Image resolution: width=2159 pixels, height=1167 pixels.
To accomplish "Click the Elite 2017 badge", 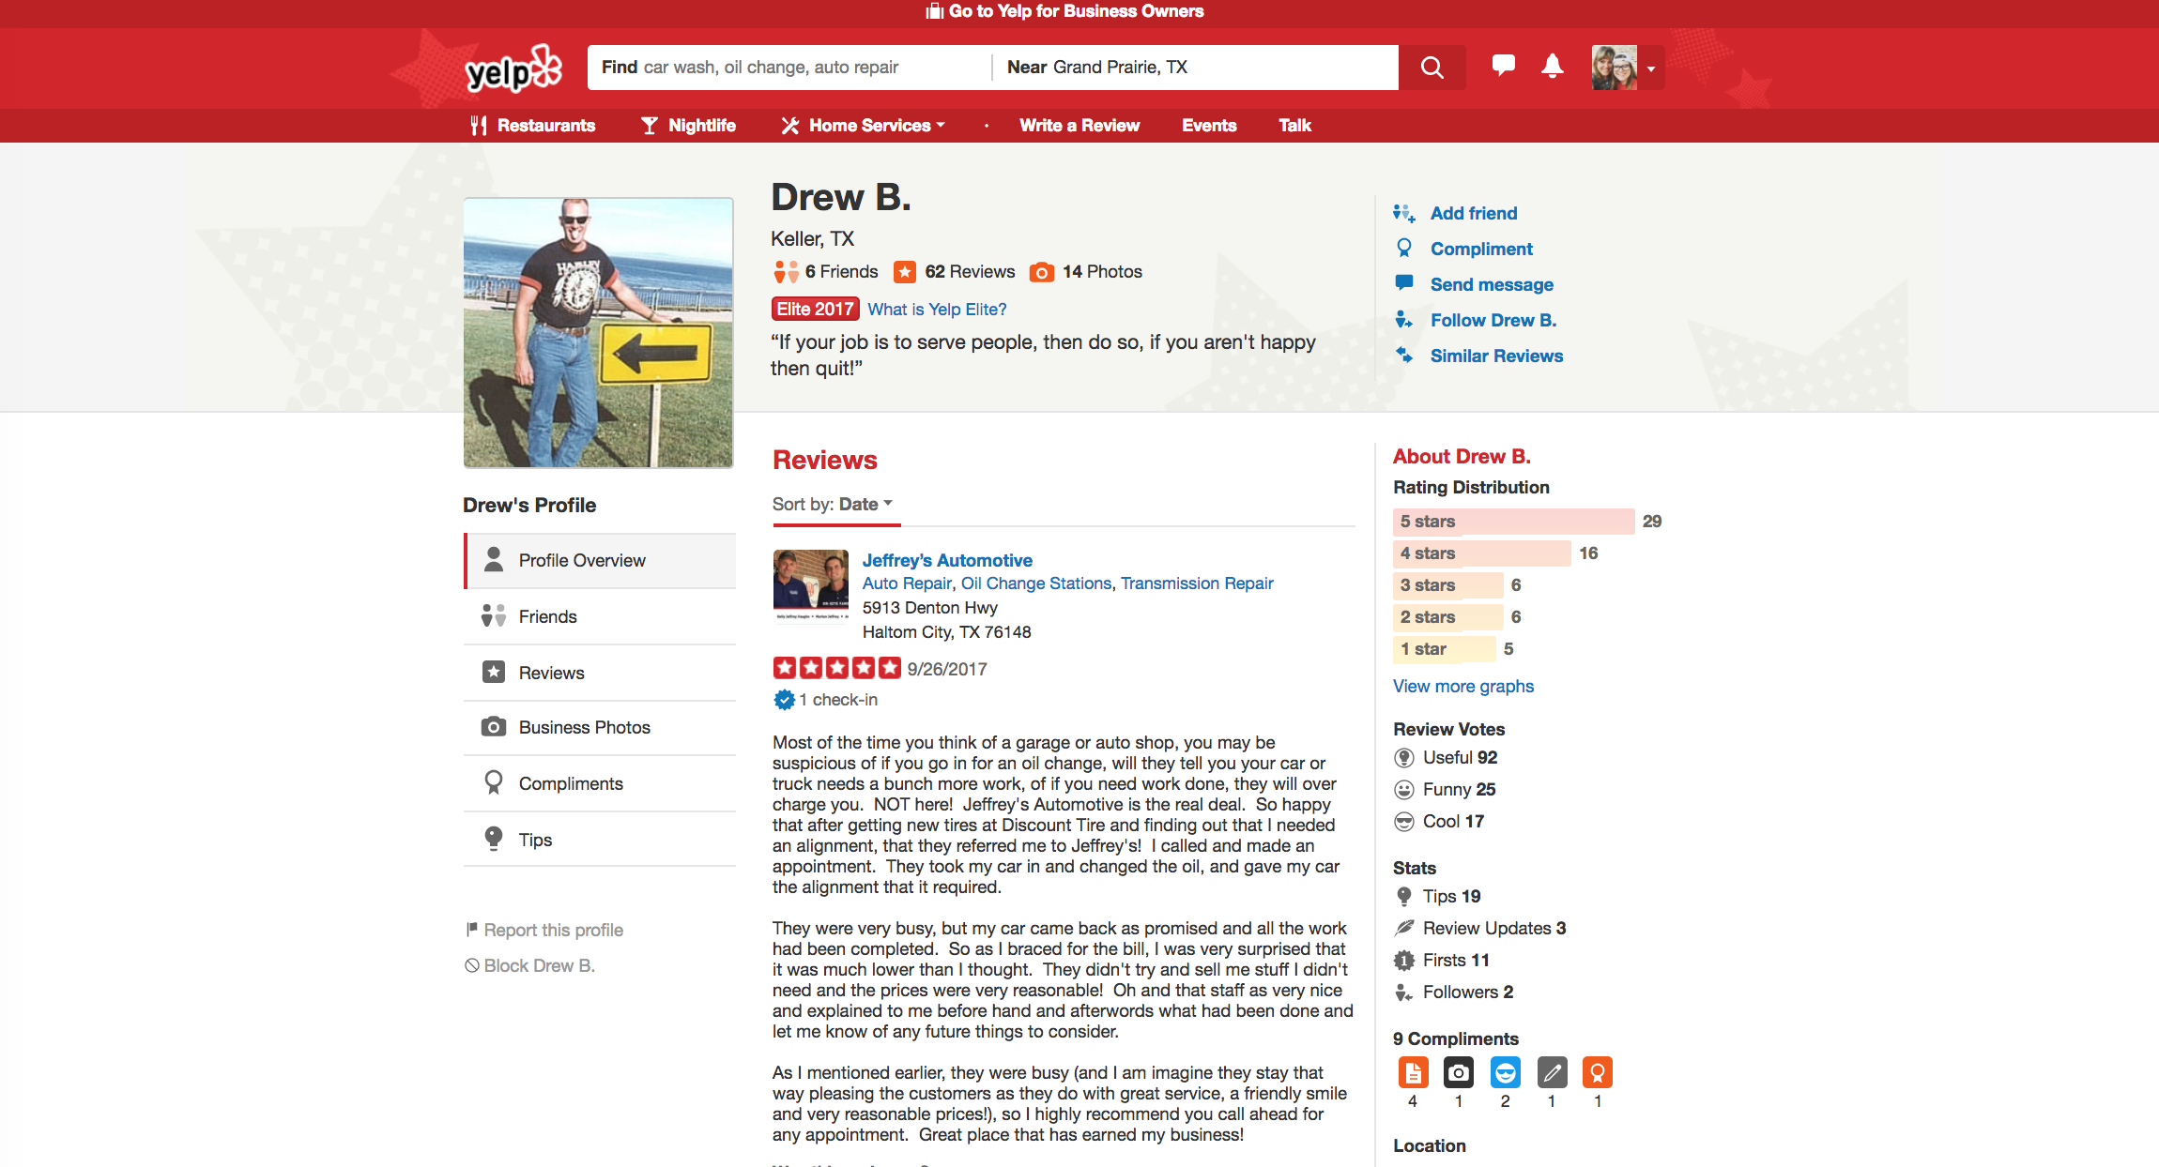I will click(x=815, y=309).
